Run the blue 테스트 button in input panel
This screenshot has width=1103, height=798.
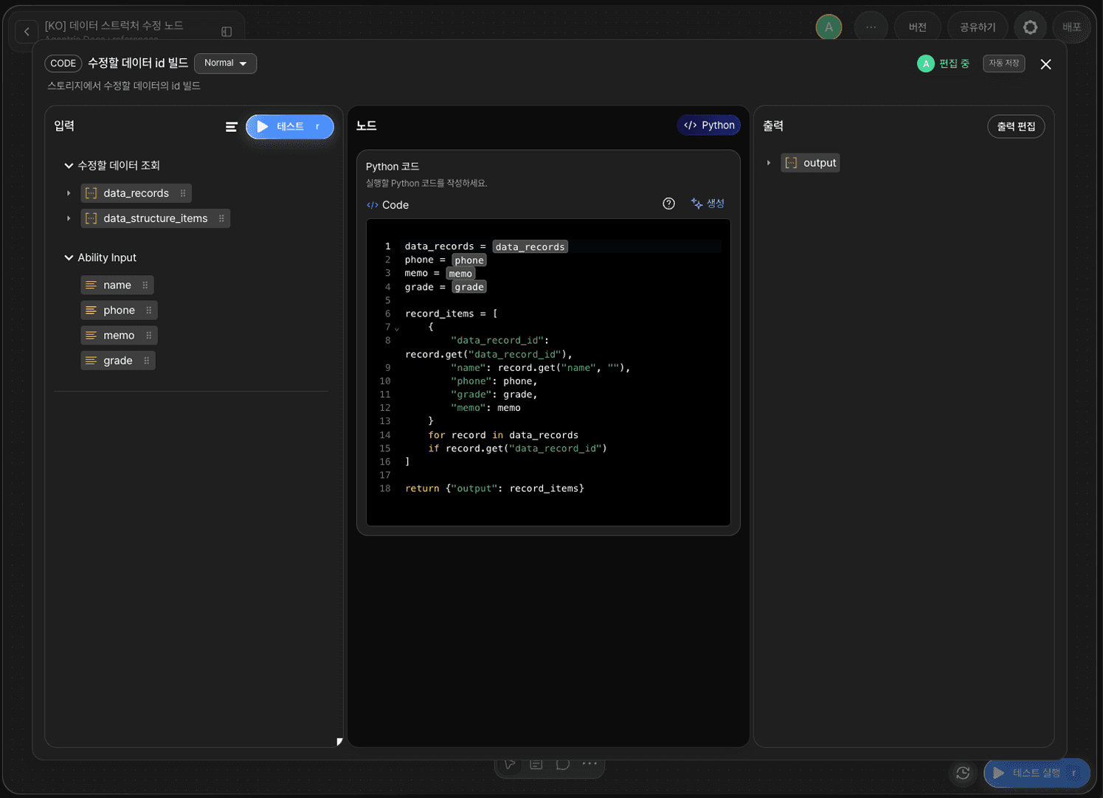tap(289, 127)
